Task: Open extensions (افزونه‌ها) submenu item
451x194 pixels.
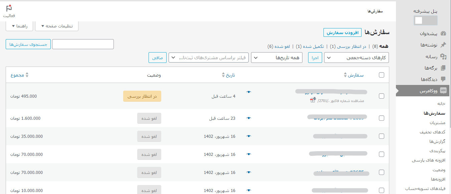Action: pyautogui.click(x=438, y=179)
